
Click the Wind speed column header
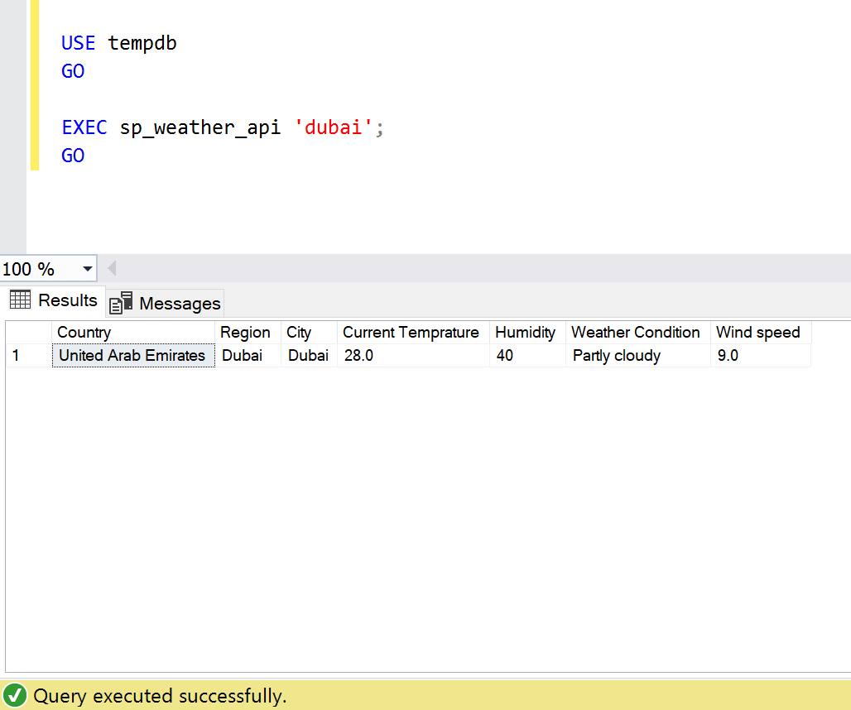click(x=758, y=333)
